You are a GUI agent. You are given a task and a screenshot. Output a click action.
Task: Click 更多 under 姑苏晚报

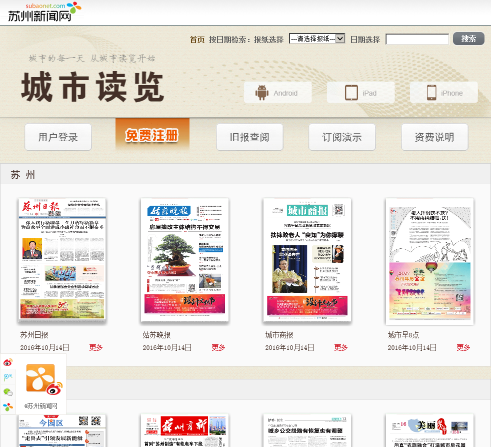click(x=218, y=347)
